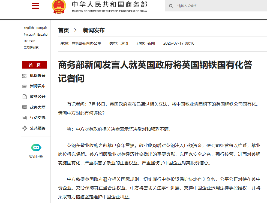Focus the 请输入关键字 search field
Image resolution: width=267 pixels, height=203 pixels.
tap(216, 6)
